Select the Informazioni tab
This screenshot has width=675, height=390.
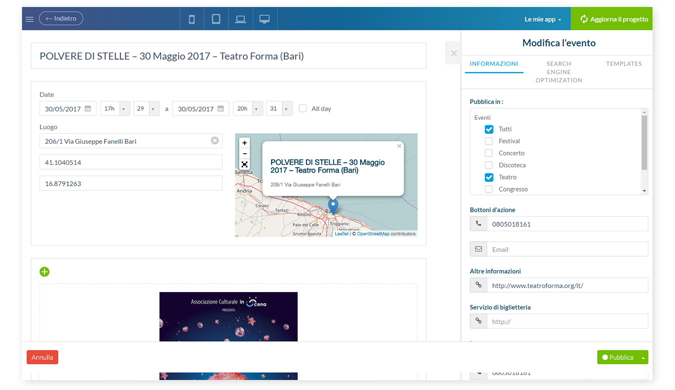pyautogui.click(x=494, y=63)
